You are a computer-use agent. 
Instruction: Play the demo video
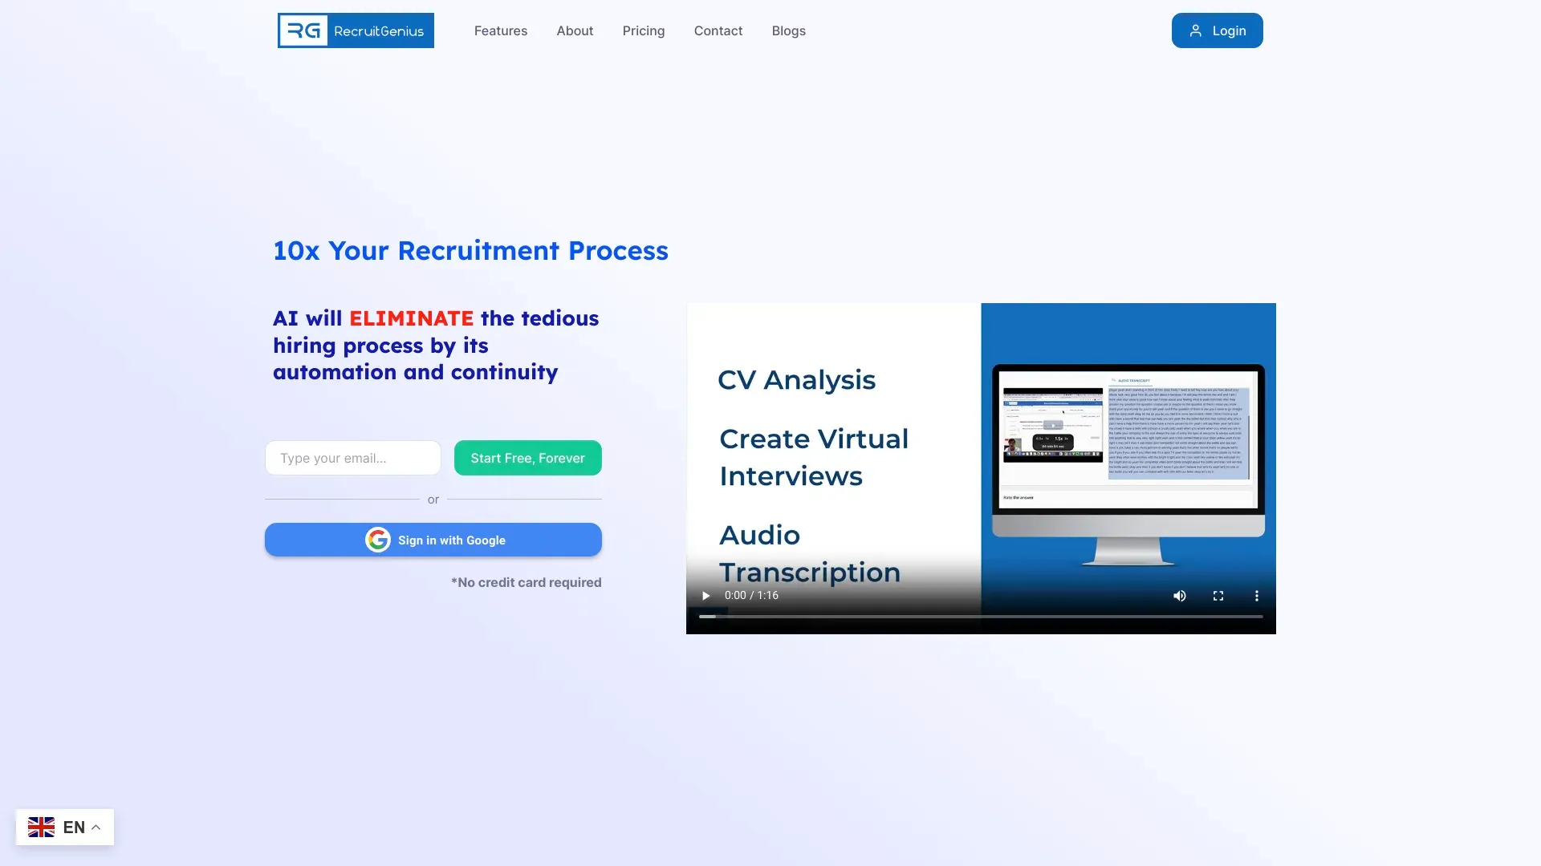pos(705,596)
